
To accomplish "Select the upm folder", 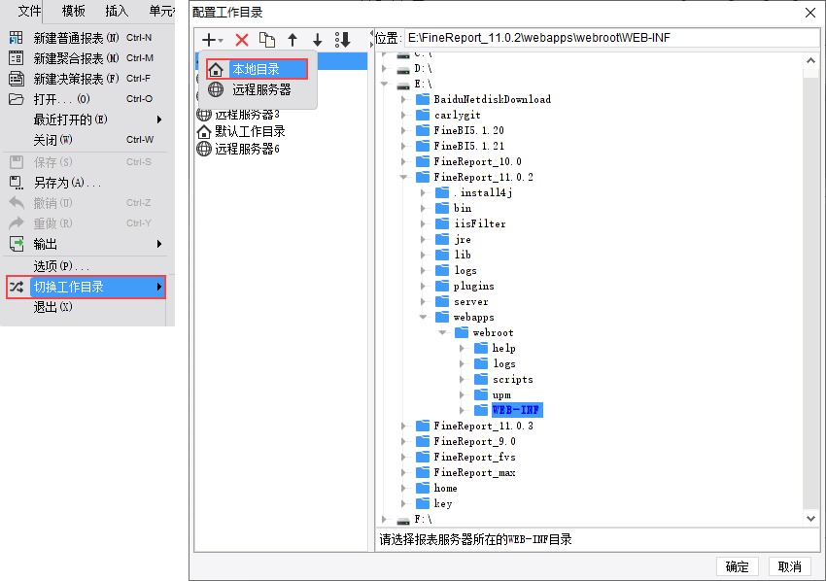I will [501, 394].
